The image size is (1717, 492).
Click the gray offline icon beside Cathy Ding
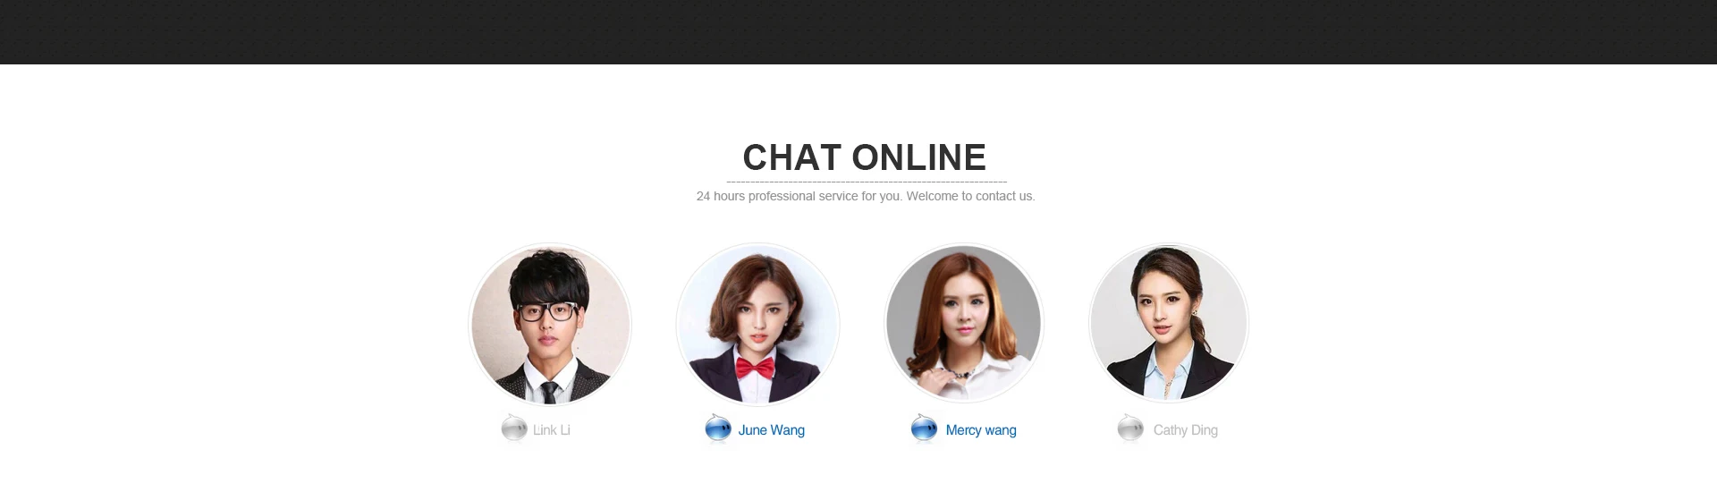pos(1130,428)
